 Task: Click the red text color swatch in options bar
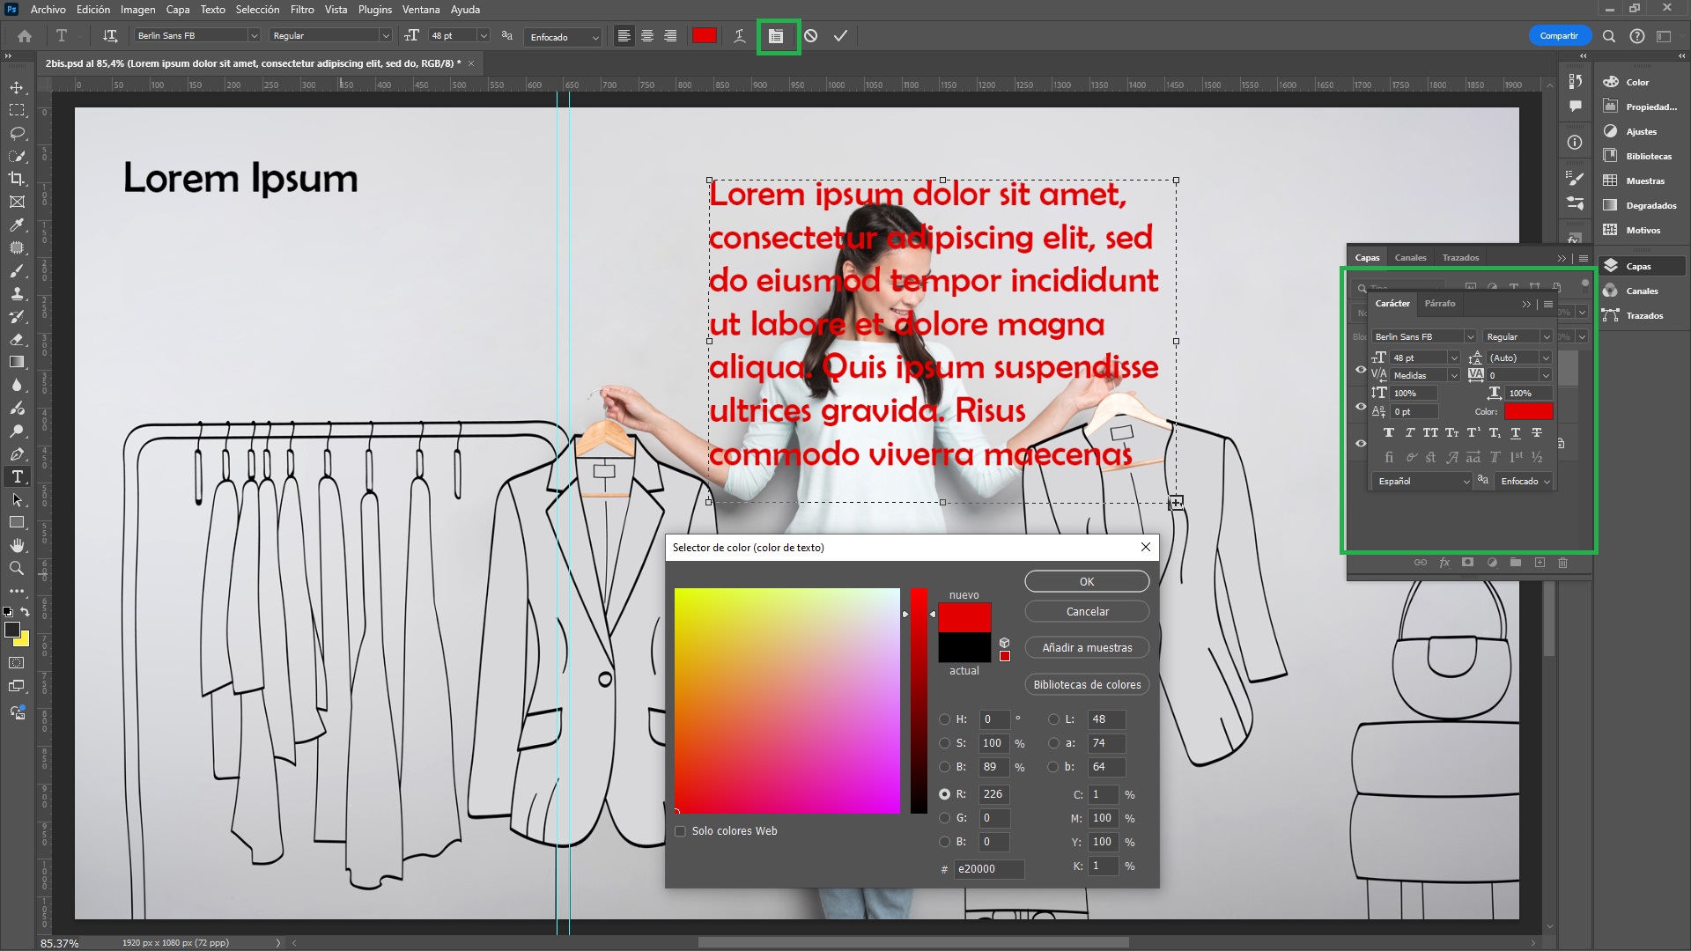click(704, 36)
